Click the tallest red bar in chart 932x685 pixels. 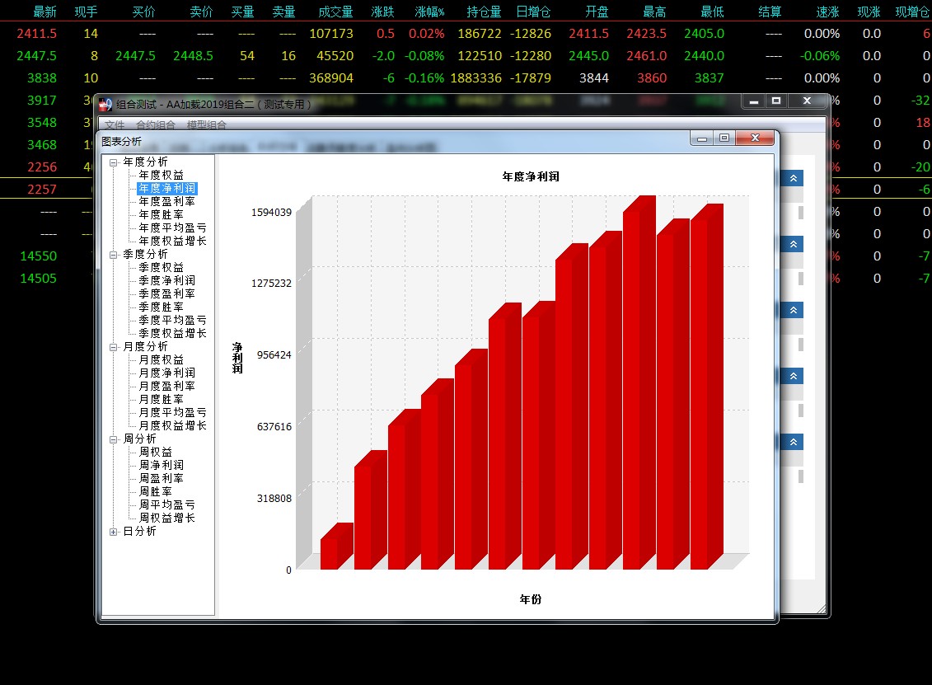[x=639, y=382]
